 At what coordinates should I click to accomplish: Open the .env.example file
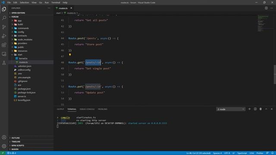click(x=24, y=77)
